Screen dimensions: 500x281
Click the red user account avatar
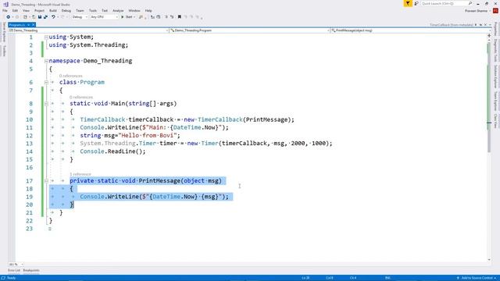pyautogui.click(x=495, y=11)
